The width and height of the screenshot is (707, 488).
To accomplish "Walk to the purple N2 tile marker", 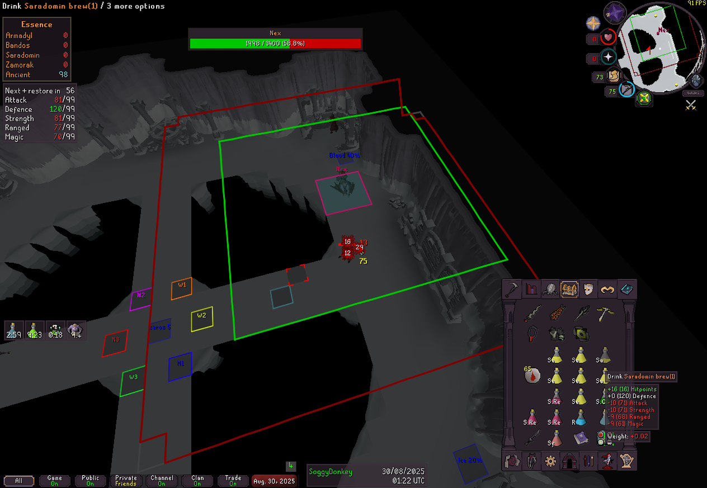I will 141,299.
